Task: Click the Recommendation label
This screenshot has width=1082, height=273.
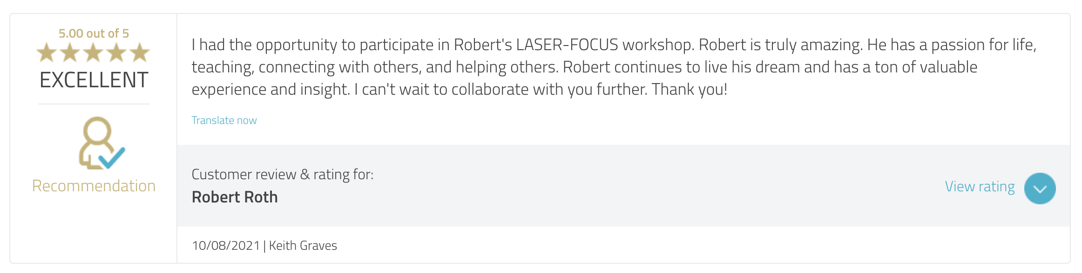Action: [x=94, y=186]
